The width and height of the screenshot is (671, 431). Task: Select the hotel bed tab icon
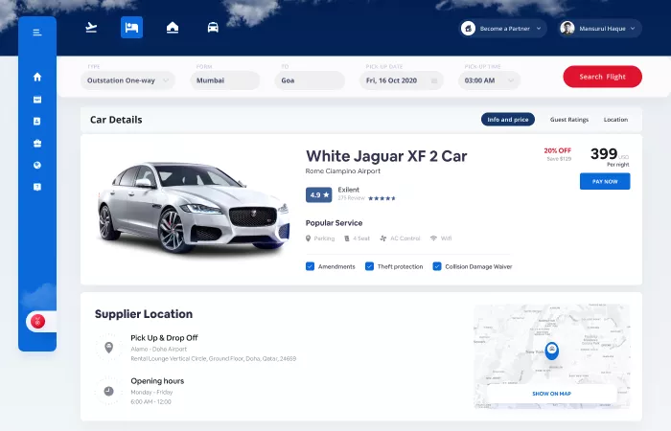pyautogui.click(x=131, y=28)
